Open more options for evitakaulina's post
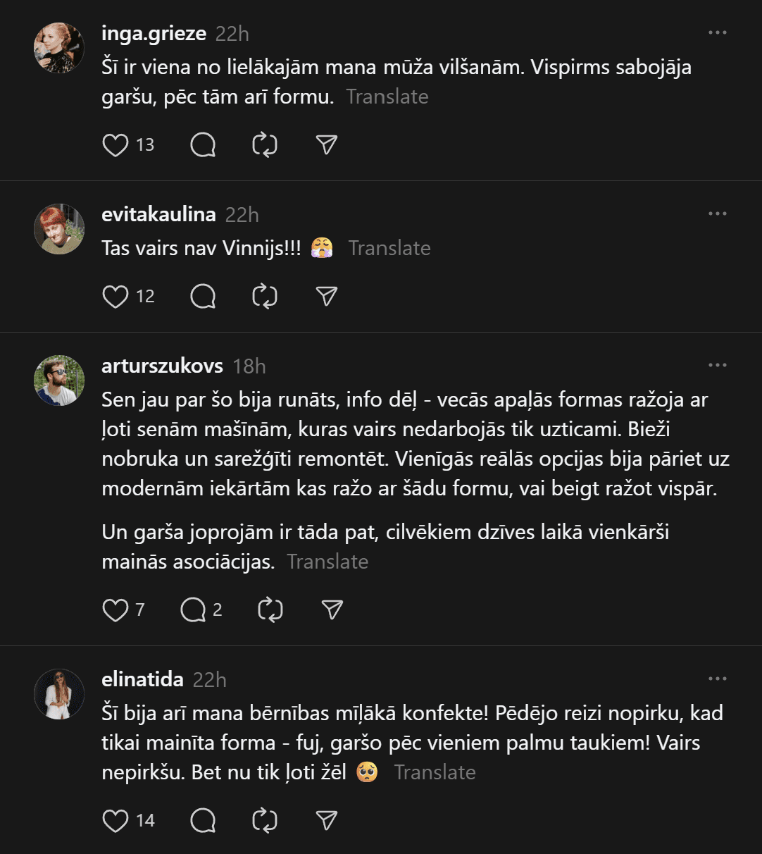 tap(717, 214)
